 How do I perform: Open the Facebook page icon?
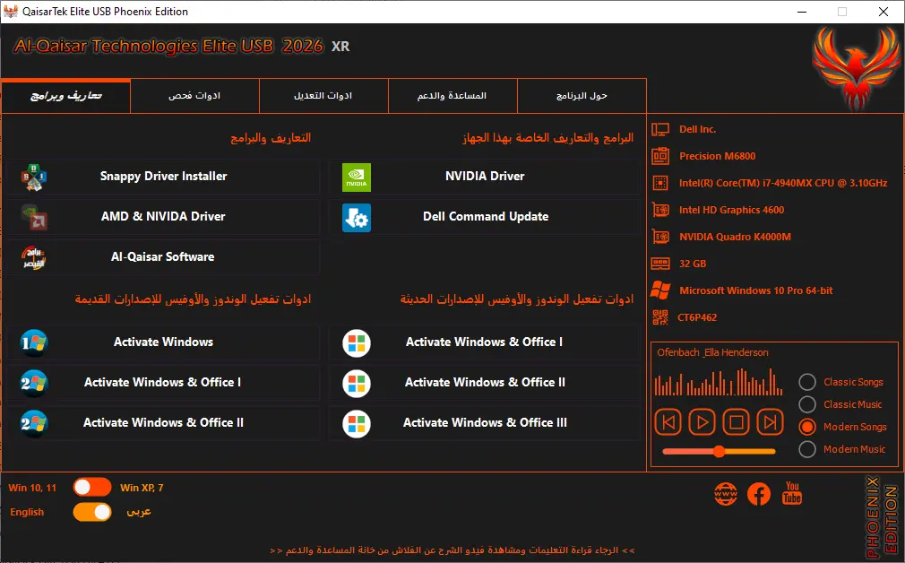point(759,494)
